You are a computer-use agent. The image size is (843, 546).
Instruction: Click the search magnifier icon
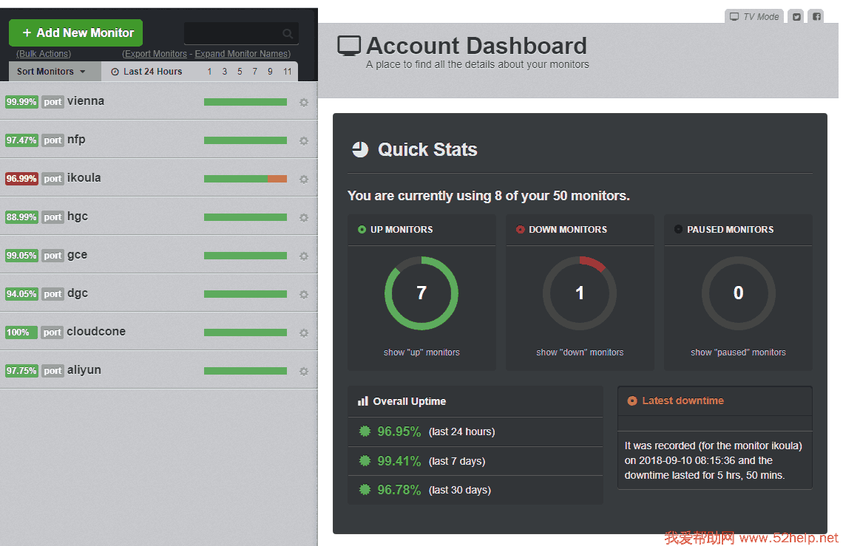click(x=288, y=34)
